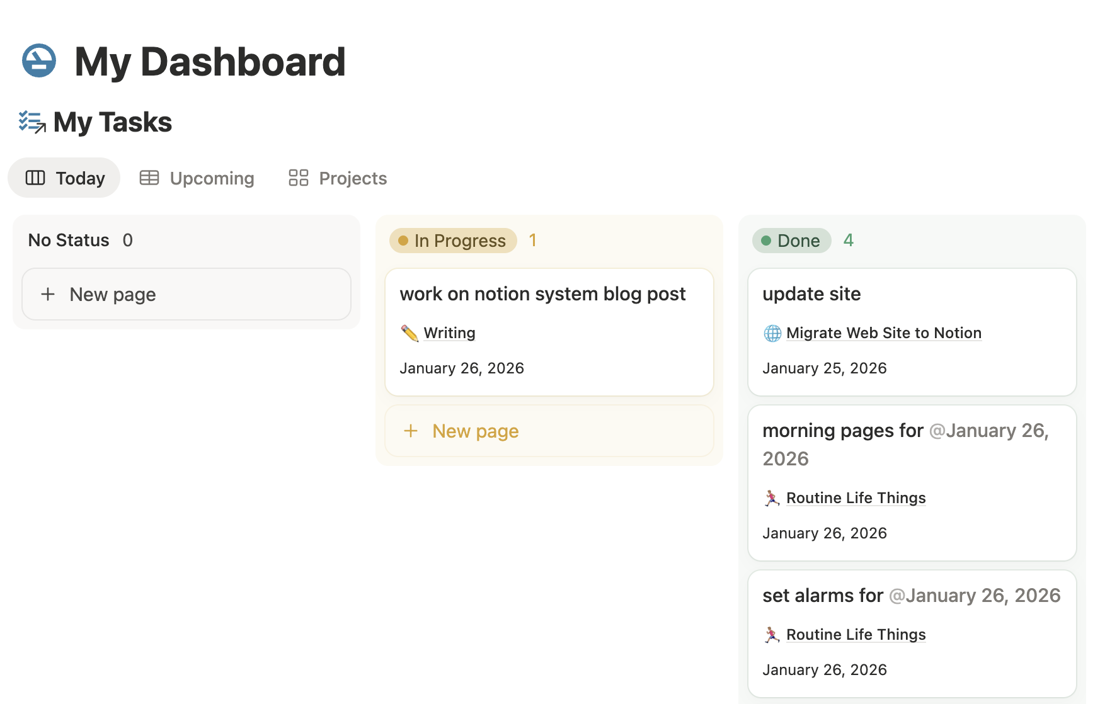Click the In Progress status badge

pos(452,241)
